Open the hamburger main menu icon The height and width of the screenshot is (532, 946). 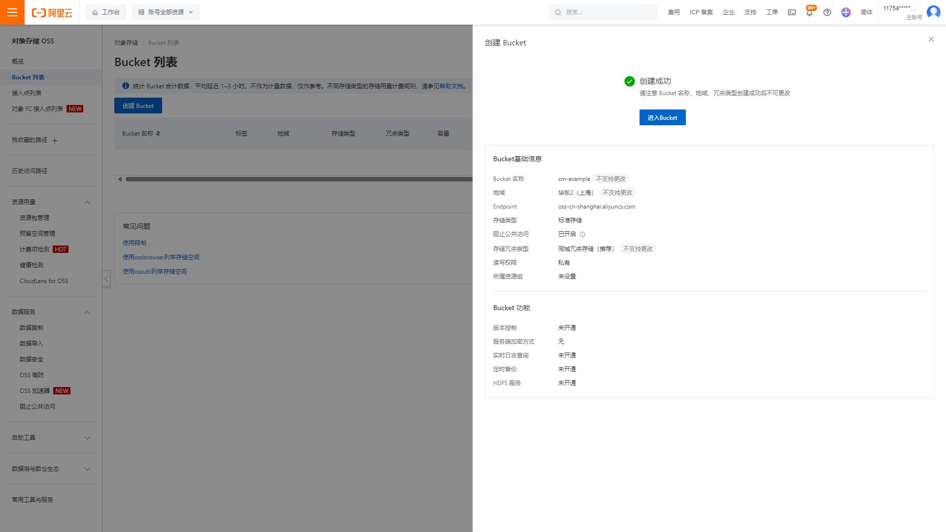[12, 12]
